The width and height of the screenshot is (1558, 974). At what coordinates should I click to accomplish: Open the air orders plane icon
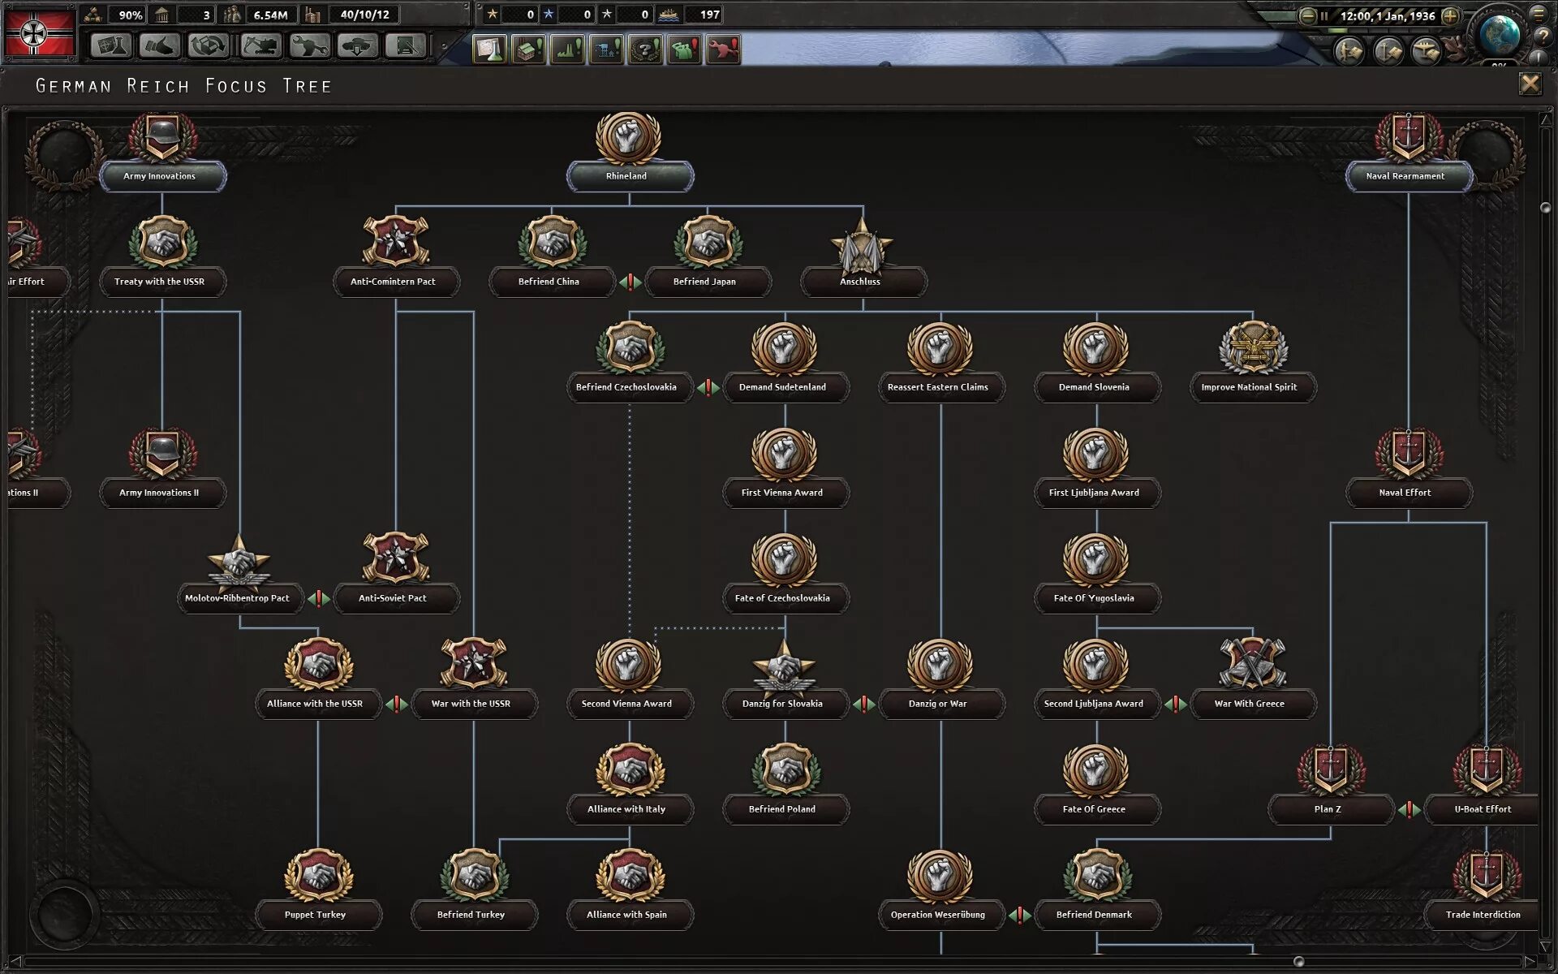1426,51
